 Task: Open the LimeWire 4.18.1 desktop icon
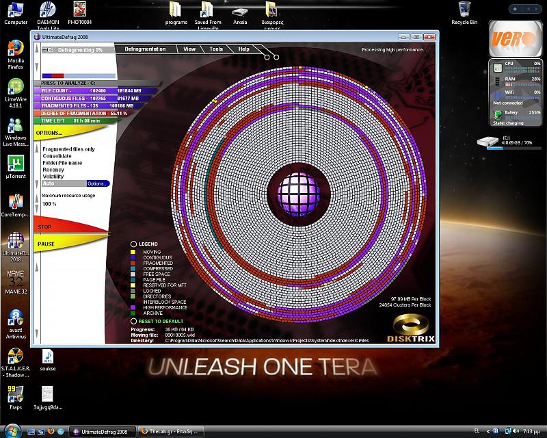(16, 93)
